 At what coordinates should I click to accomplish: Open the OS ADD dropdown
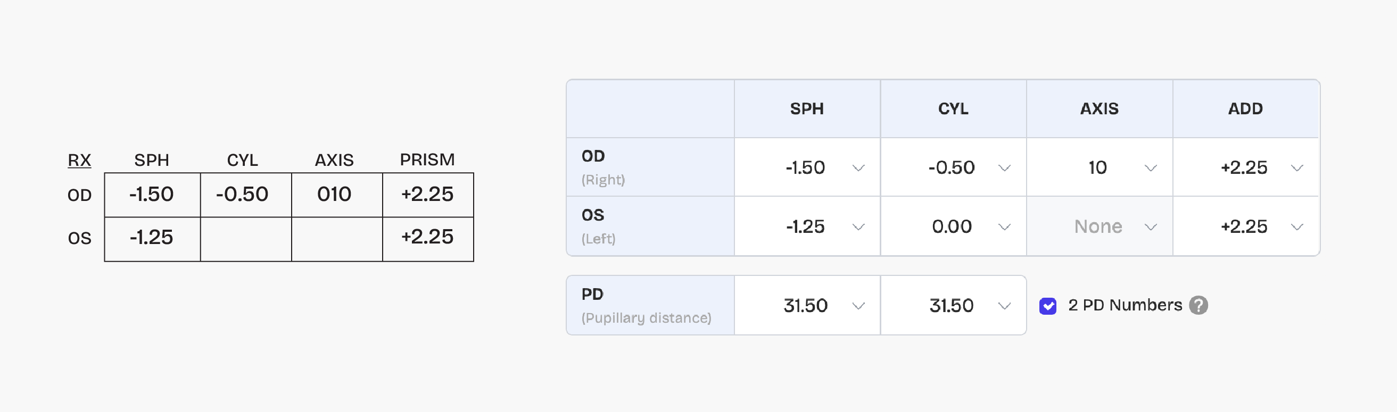coord(1245,226)
